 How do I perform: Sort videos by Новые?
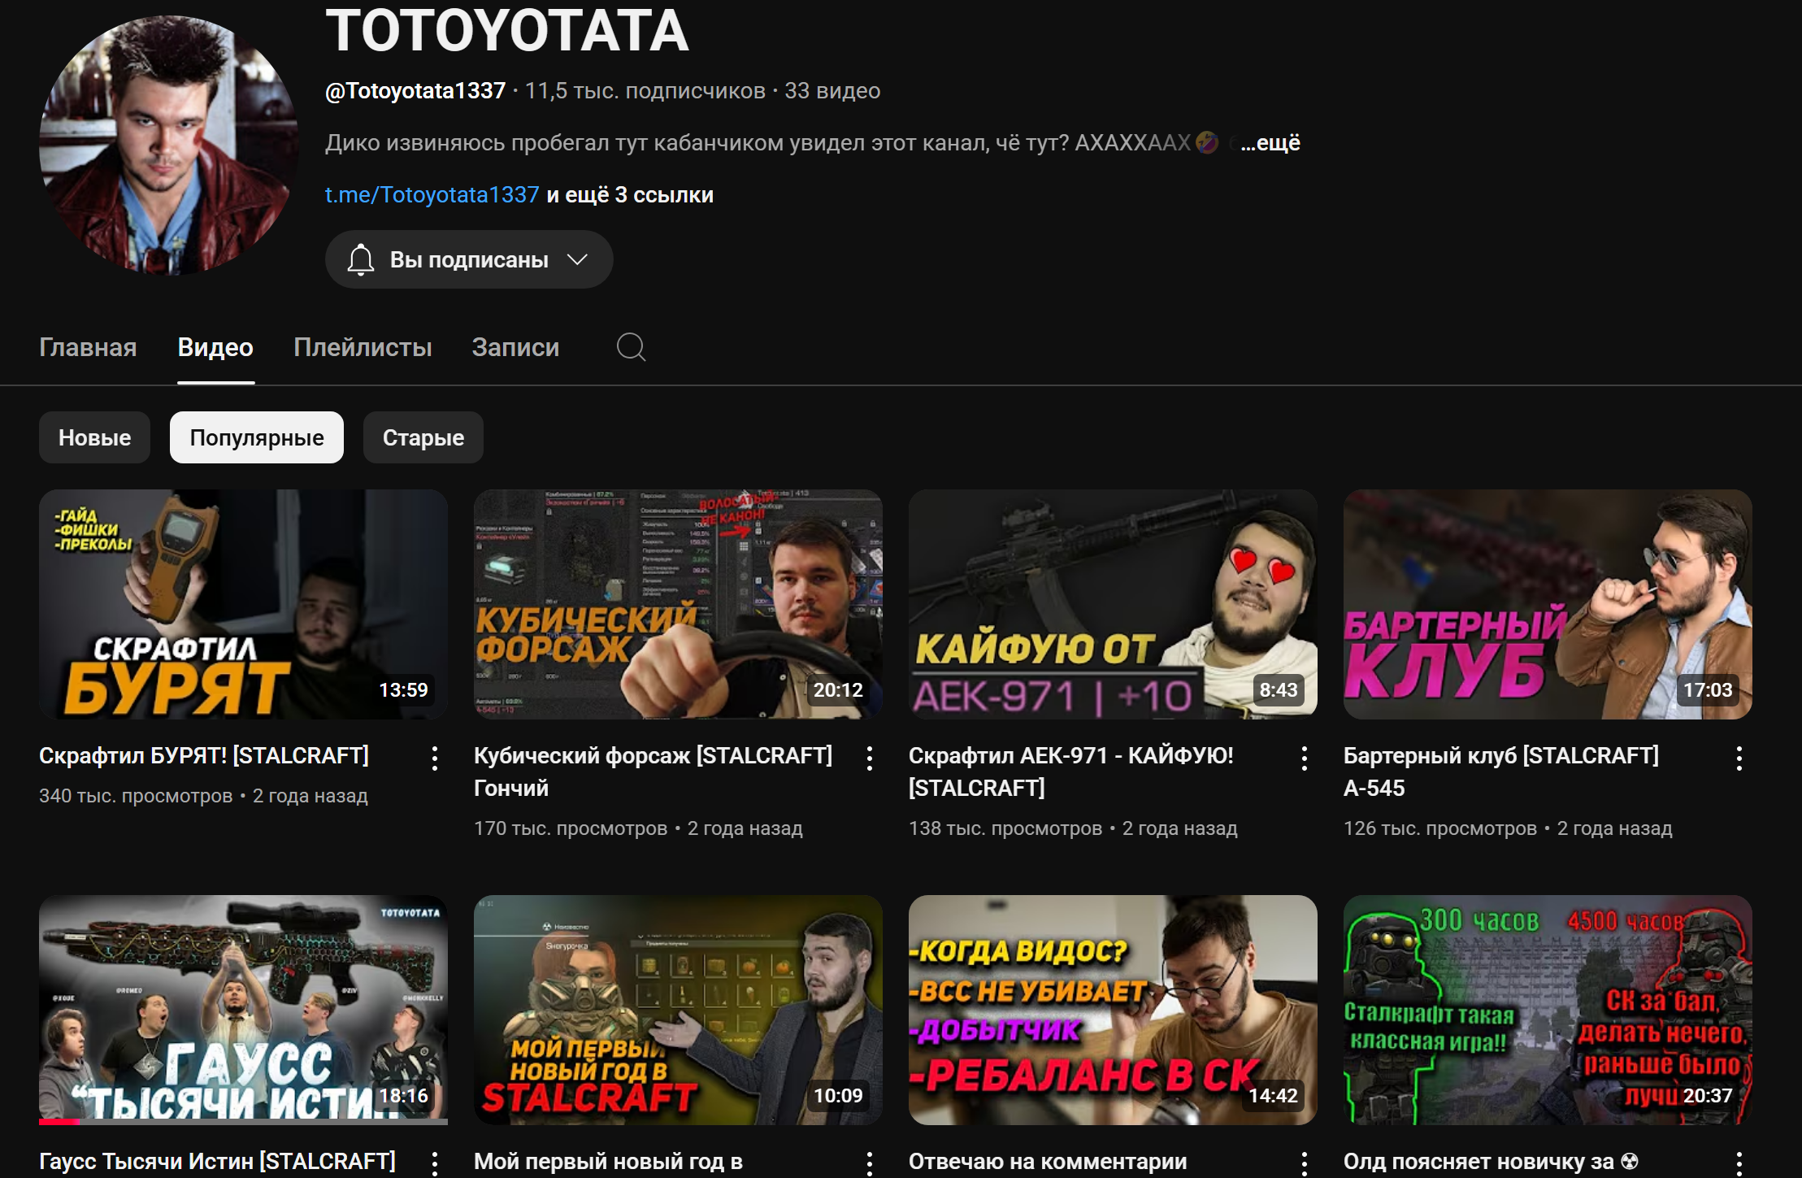[x=94, y=437]
